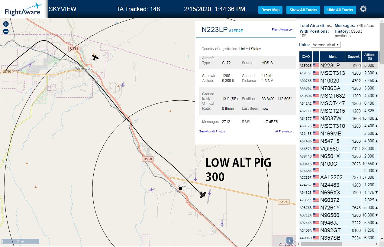384x247 pixels.
Task: Select aircraft row VOI960
Action: pos(339,148)
